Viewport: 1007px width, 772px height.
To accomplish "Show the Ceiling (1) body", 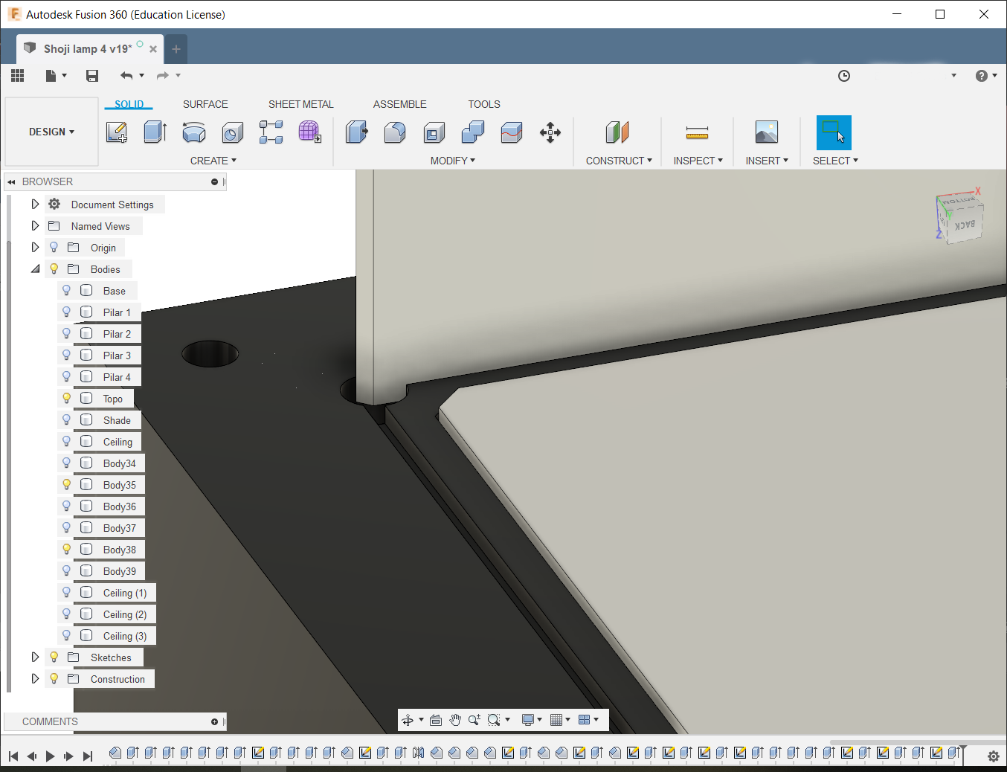I will coord(66,593).
